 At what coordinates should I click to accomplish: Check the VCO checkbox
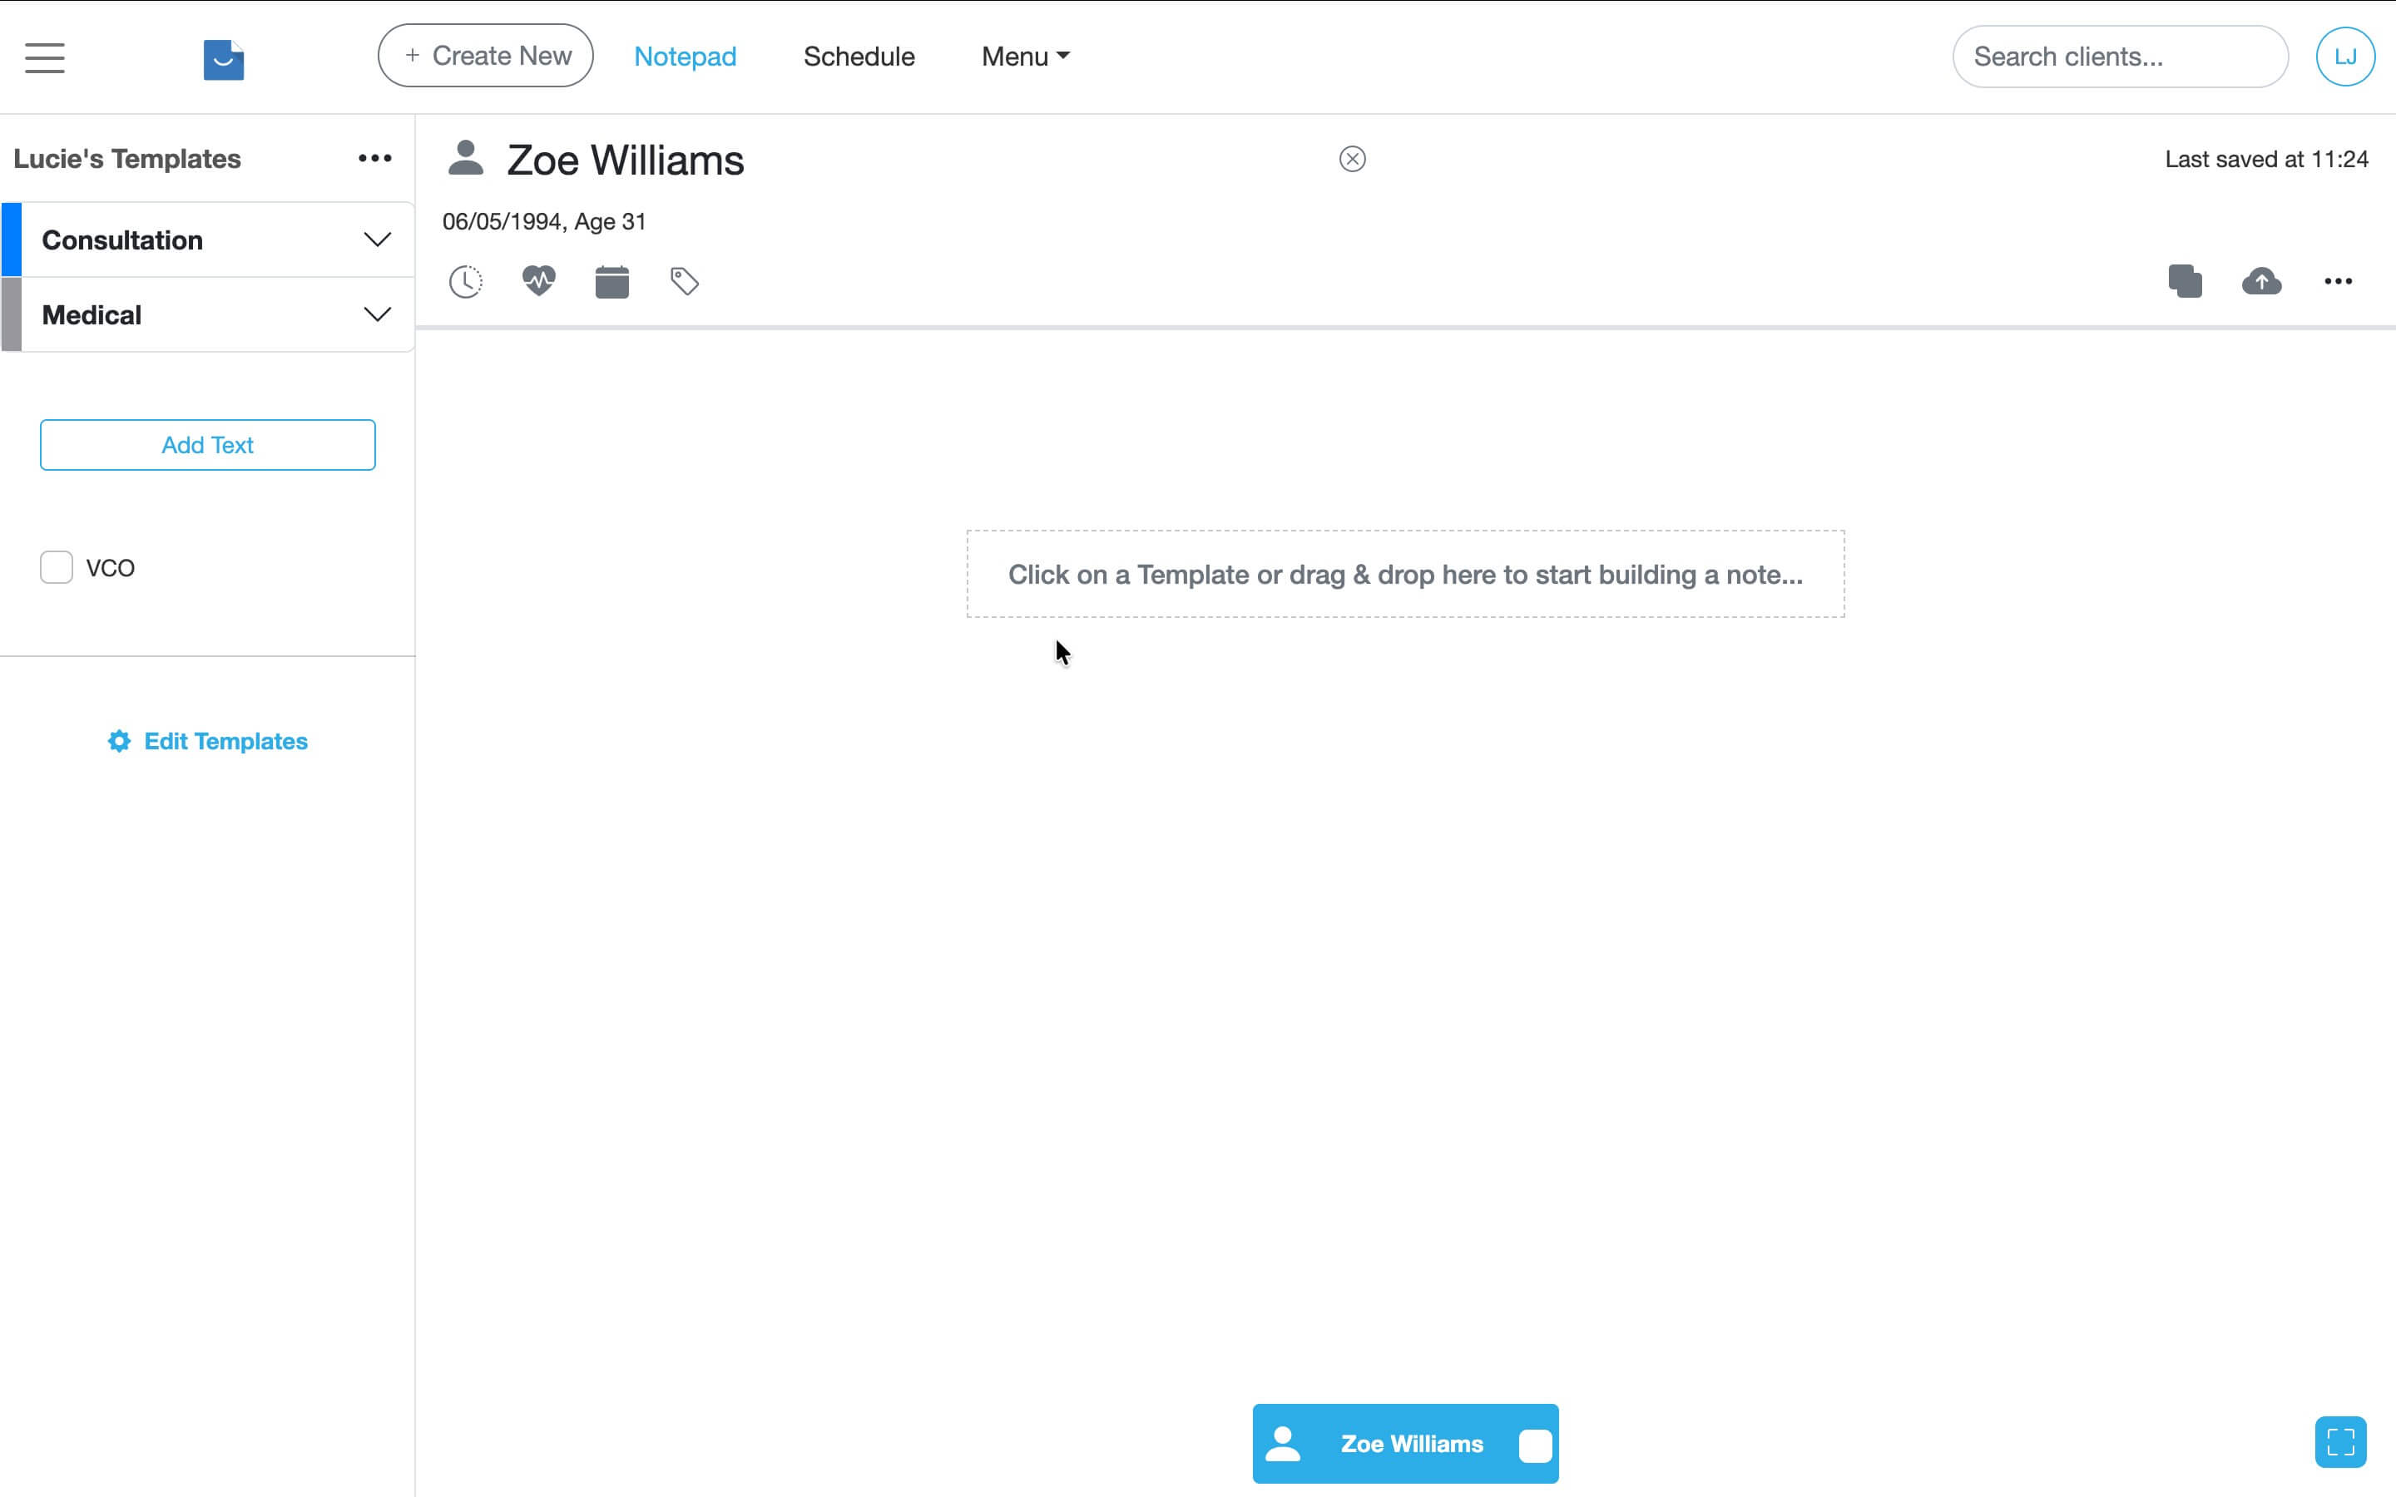pos(57,567)
